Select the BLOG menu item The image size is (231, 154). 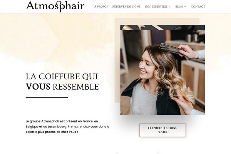click(179, 7)
